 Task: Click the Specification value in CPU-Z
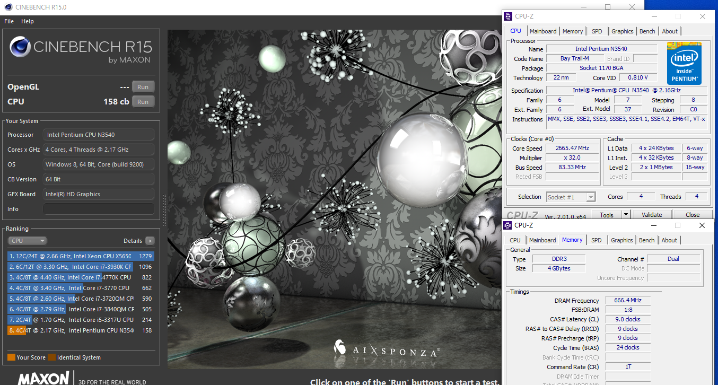tap(627, 91)
